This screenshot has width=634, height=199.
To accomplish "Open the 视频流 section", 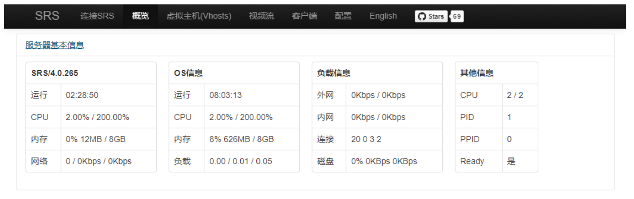I will pyautogui.click(x=261, y=16).
